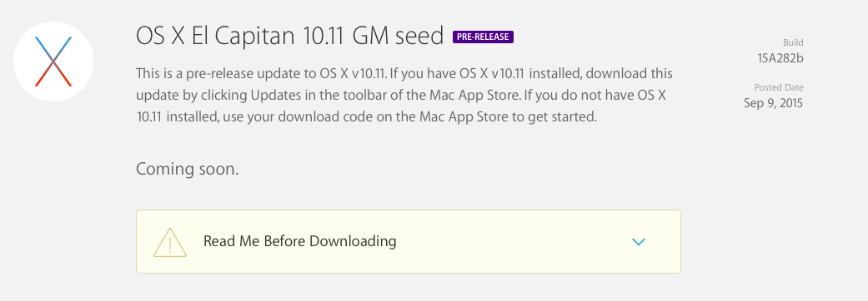This screenshot has height=301, width=868.
Task: Open Read Me Before Downloading text
Action: pyautogui.click(x=299, y=241)
